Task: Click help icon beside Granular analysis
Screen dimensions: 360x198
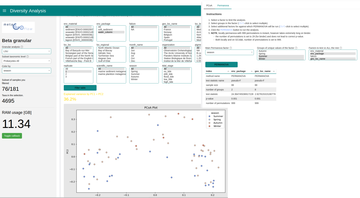Action: pyautogui.click(x=22, y=47)
